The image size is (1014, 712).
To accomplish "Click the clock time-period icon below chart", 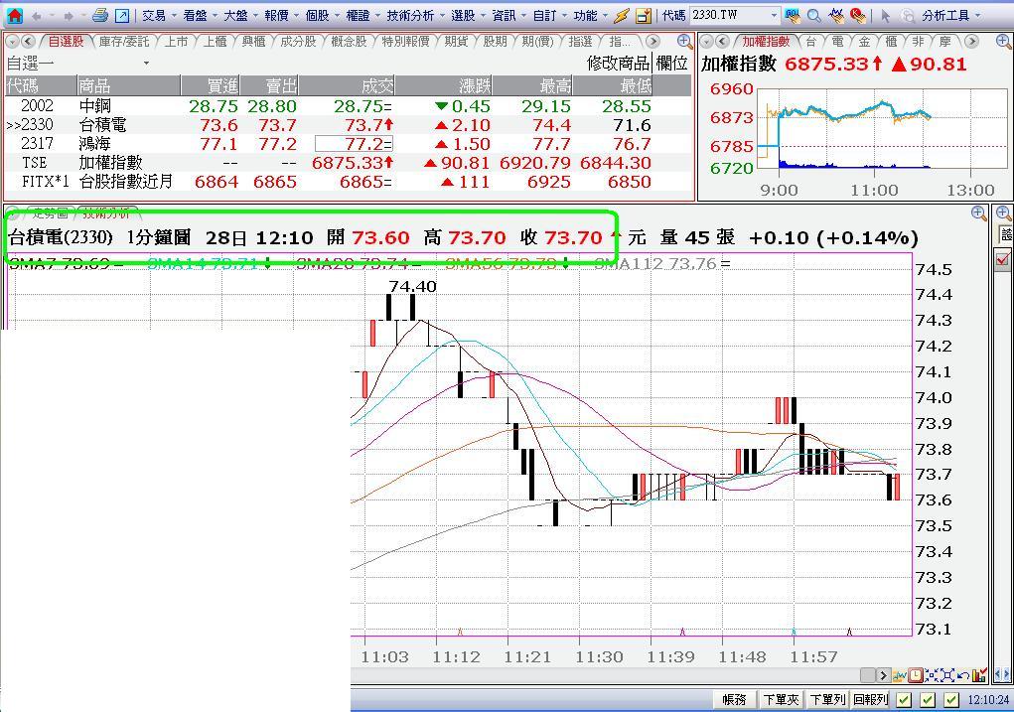I will [x=916, y=676].
